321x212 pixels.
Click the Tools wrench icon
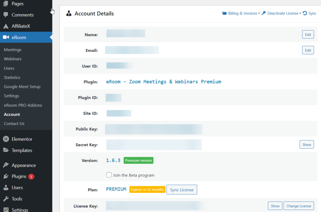(6, 199)
